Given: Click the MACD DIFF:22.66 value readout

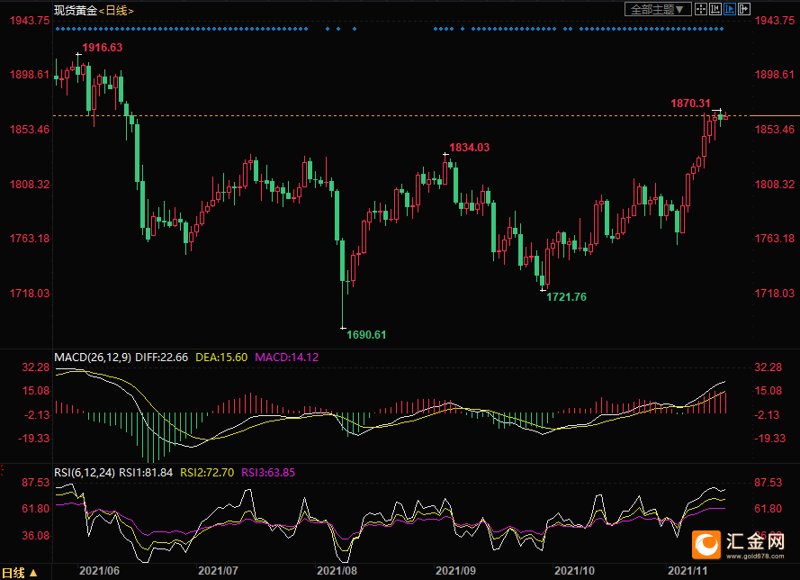Looking at the screenshot, I should 162,358.
